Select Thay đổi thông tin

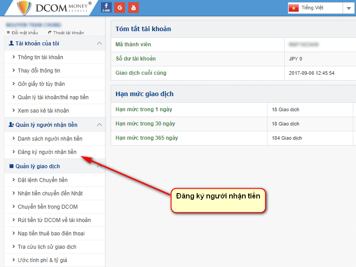pyautogui.click(x=39, y=70)
